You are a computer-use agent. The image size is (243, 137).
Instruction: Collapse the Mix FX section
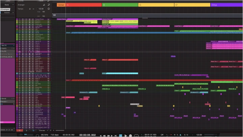click(x=13, y=46)
